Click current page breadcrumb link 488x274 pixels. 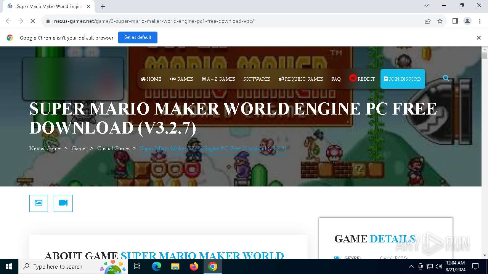click(x=213, y=148)
